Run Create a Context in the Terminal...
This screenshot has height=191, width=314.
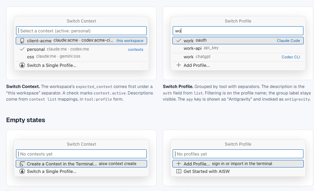pos(81,164)
